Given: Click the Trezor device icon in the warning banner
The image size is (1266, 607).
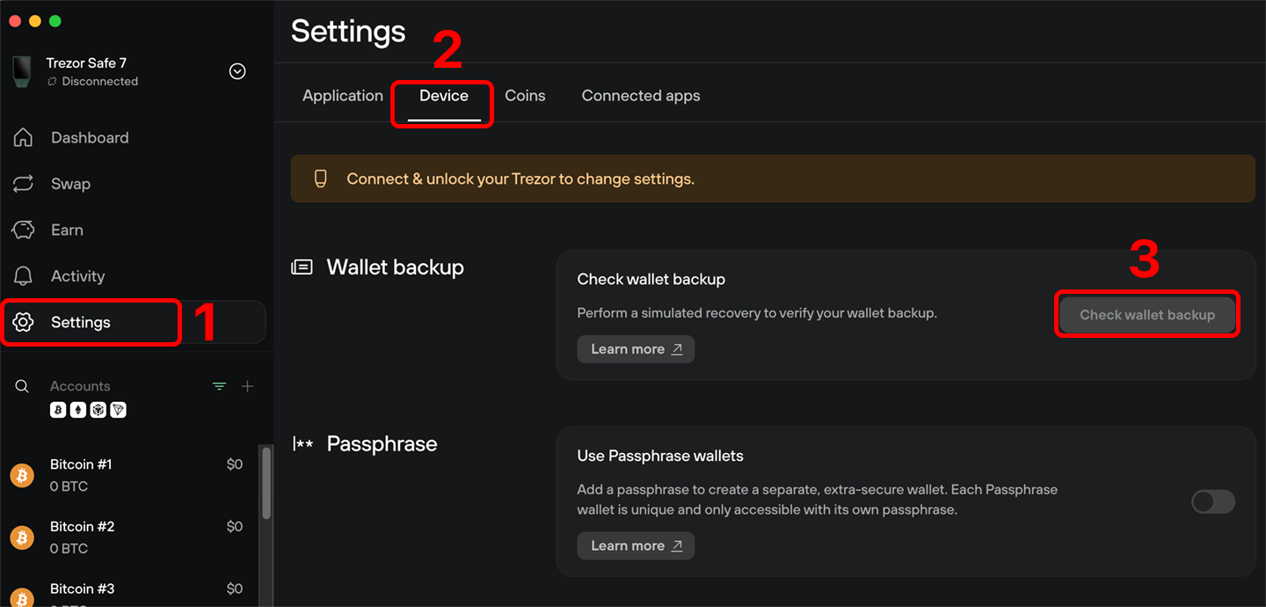Looking at the screenshot, I should pos(321,179).
